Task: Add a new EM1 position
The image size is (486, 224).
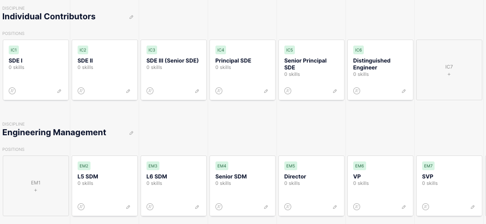Action: [x=35, y=186]
